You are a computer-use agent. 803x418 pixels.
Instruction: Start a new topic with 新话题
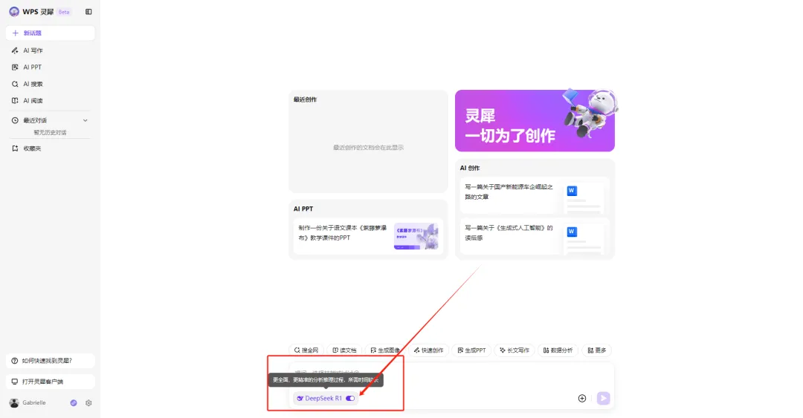[51, 33]
